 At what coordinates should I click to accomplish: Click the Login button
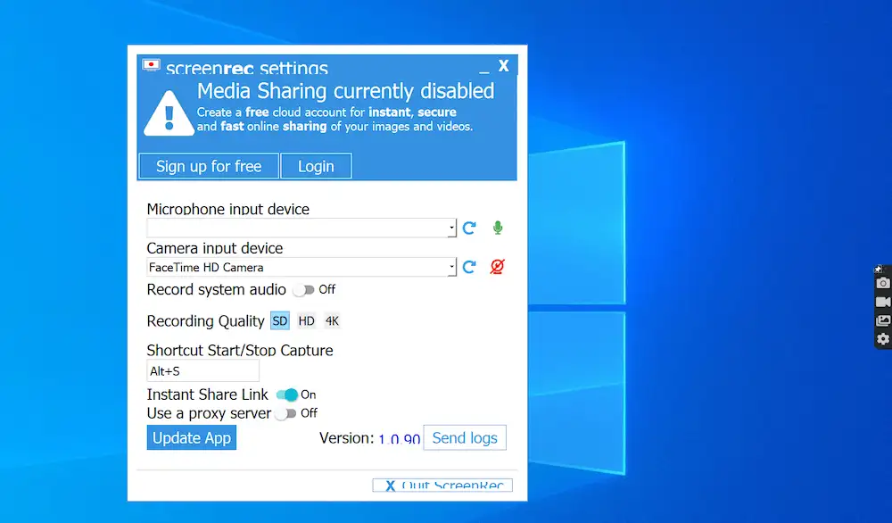point(317,166)
